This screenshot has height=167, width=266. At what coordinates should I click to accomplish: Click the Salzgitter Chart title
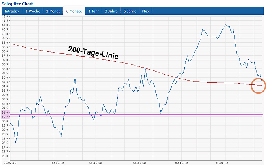pyautogui.click(x=17, y=4)
